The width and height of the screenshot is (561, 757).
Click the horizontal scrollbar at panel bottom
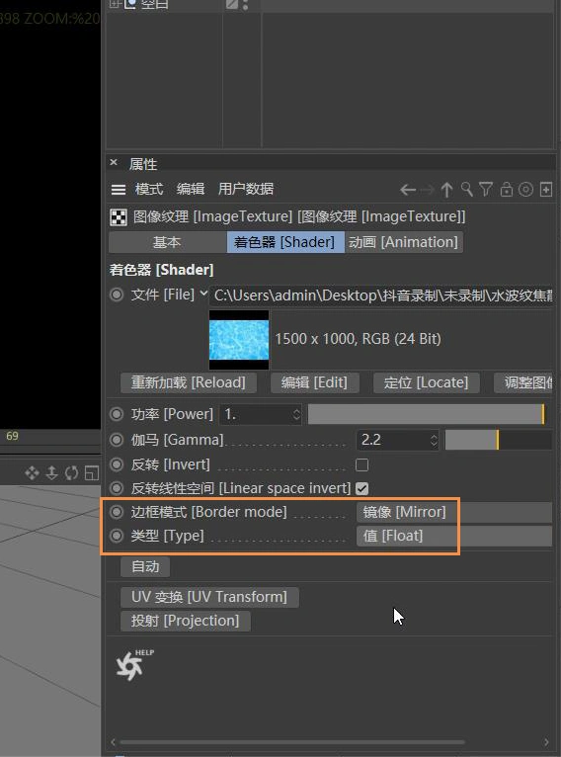pos(292,741)
